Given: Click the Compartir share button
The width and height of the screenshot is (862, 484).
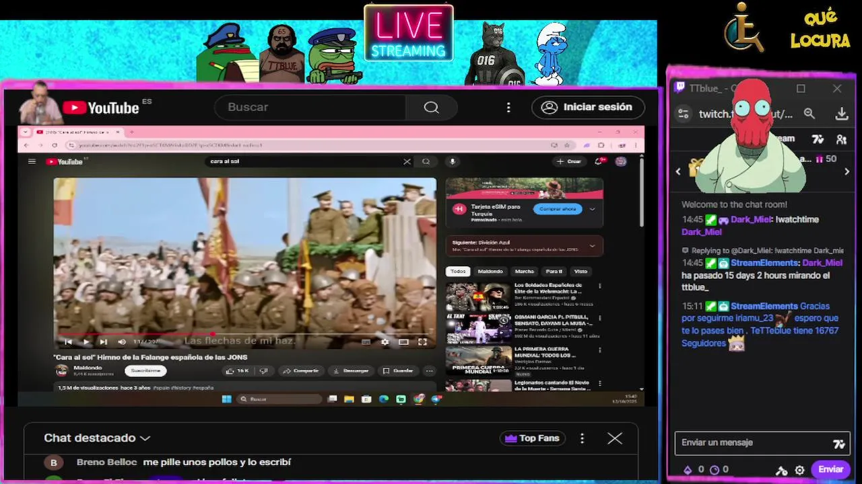Looking at the screenshot, I should click(300, 370).
